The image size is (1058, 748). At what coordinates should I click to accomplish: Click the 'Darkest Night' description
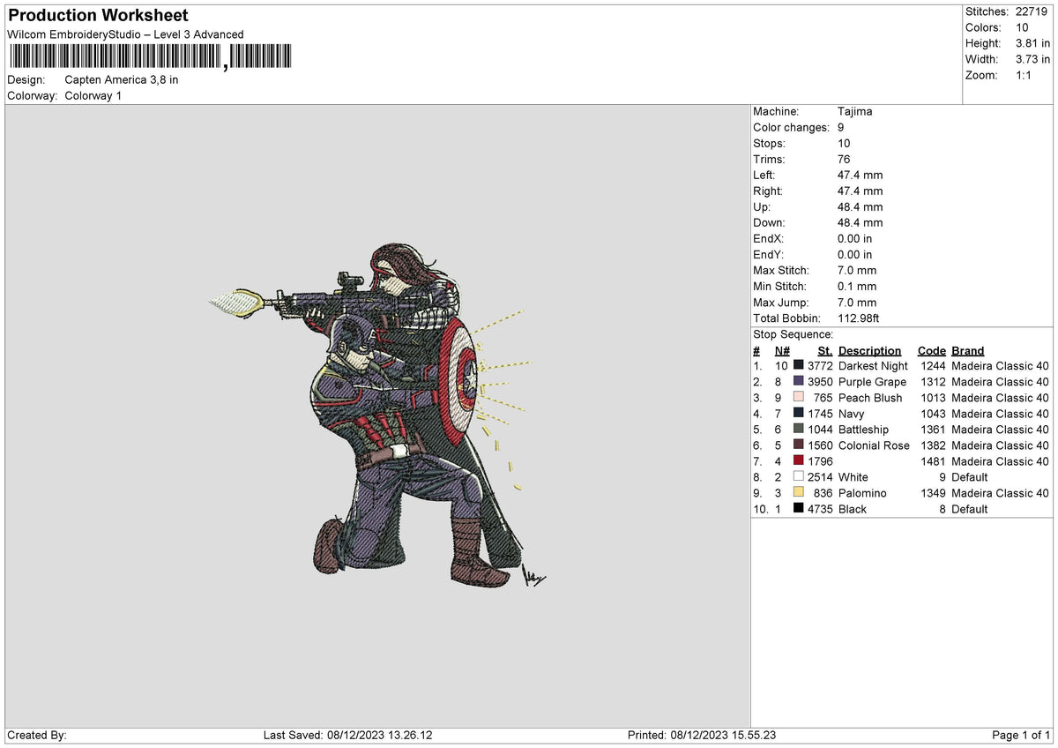(x=873, y=365)
